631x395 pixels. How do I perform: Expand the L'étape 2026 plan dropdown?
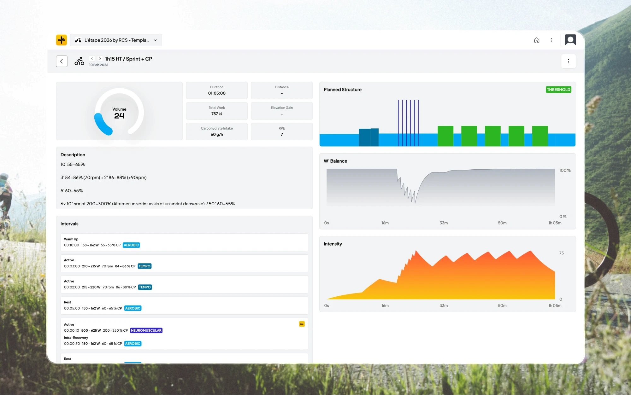116,40
